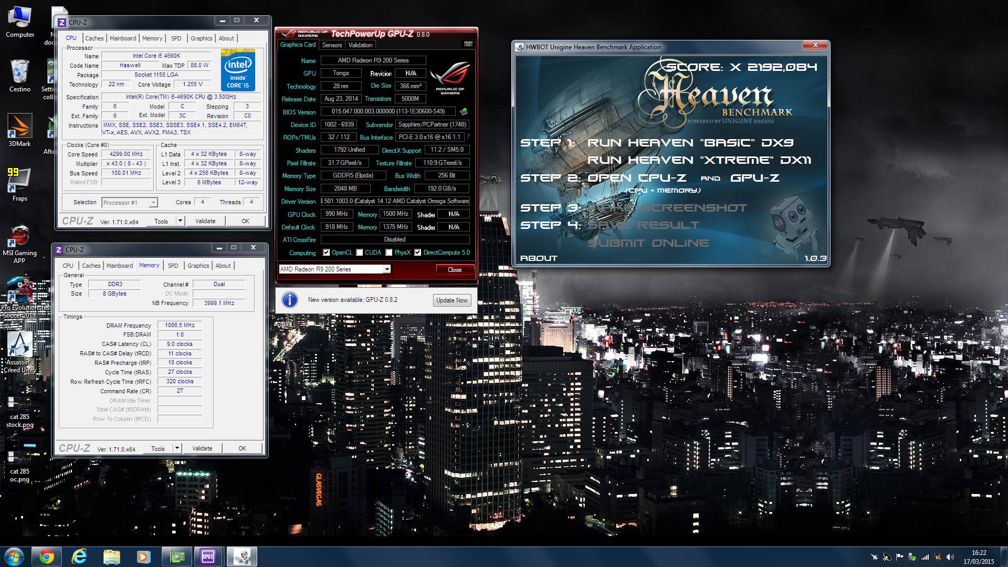Open the network signal tray icon
Viewport: 1008px width, 567px height.
[x=925, y=557]
